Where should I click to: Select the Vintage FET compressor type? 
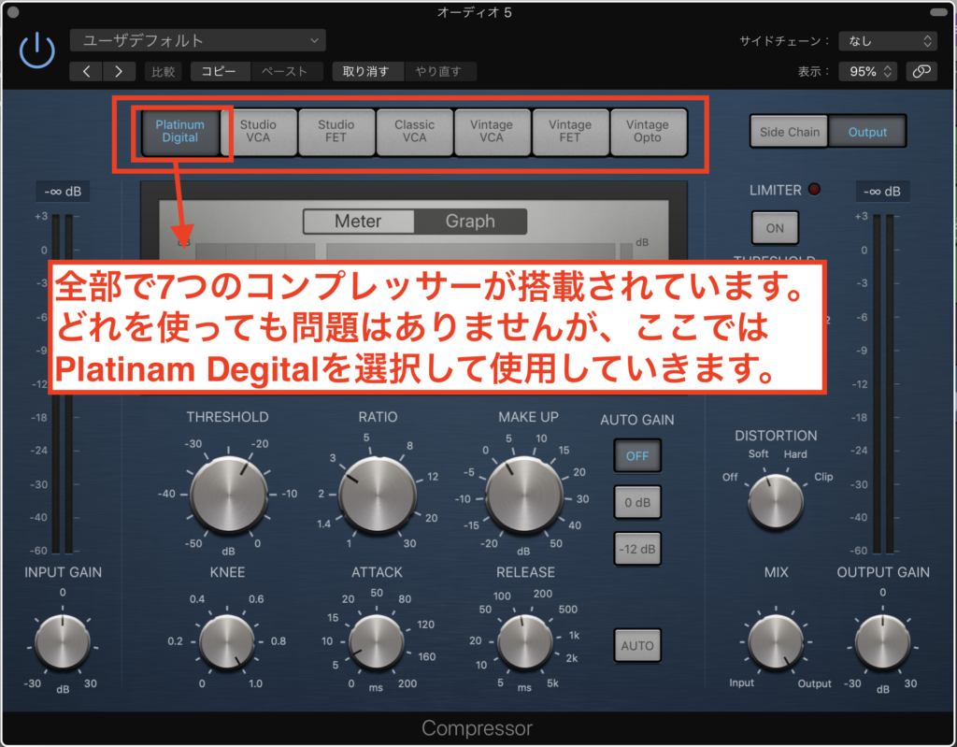tap(570, 131)
